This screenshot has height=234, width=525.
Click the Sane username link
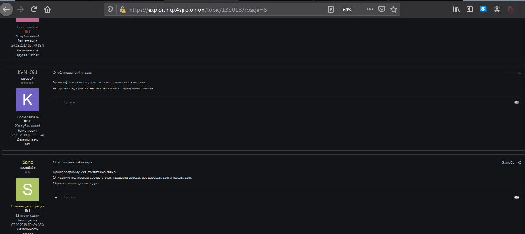pos(28,162)
